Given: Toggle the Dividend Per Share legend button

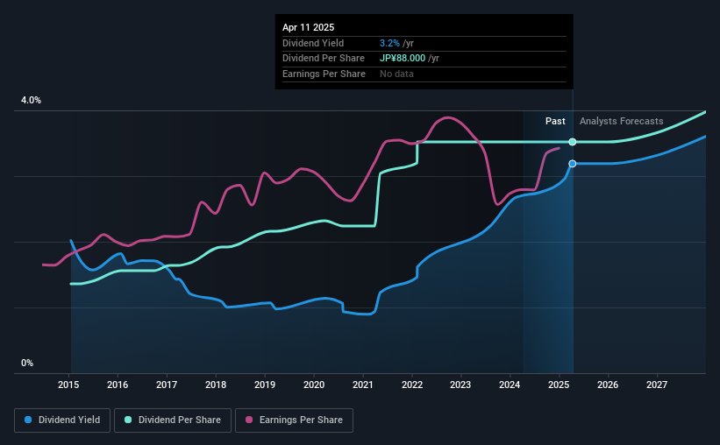Looking at the screenshot, I should click(173, 420).
